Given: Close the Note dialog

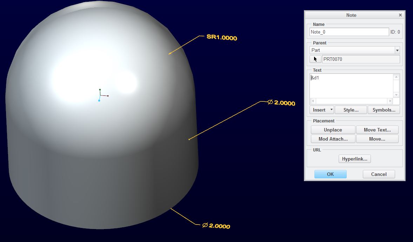Looking at the screenshot, I should pyautogui.click(x=400, y=15).
